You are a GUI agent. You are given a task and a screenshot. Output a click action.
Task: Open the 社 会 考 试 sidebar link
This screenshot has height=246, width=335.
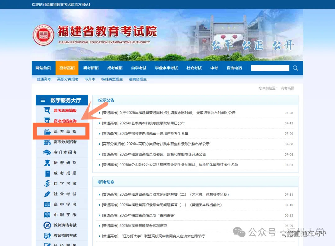(65, 194)
